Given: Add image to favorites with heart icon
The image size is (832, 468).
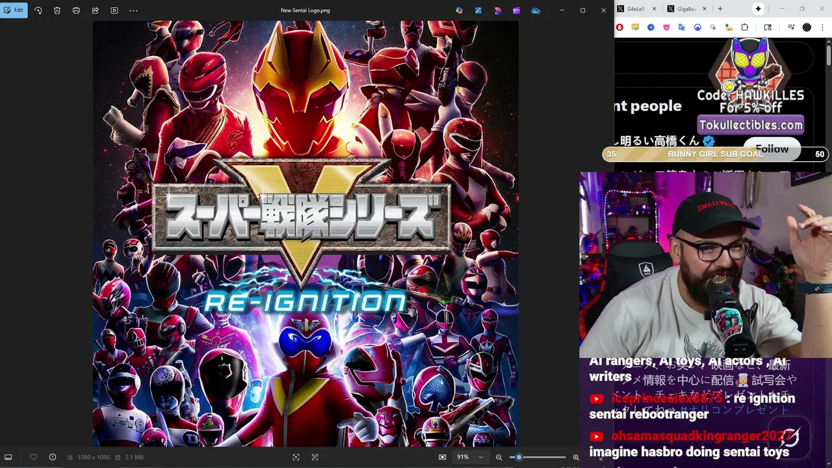Looking at the screenshot, I should pyautogui.click(x=34, y=457).
